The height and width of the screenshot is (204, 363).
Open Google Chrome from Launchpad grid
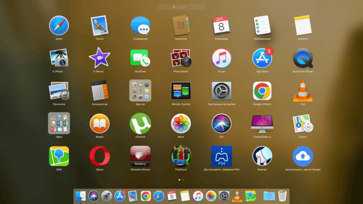click(262, 91)
